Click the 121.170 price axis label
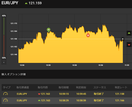Viewport: 132px width, 107px height. pos(14,24)
